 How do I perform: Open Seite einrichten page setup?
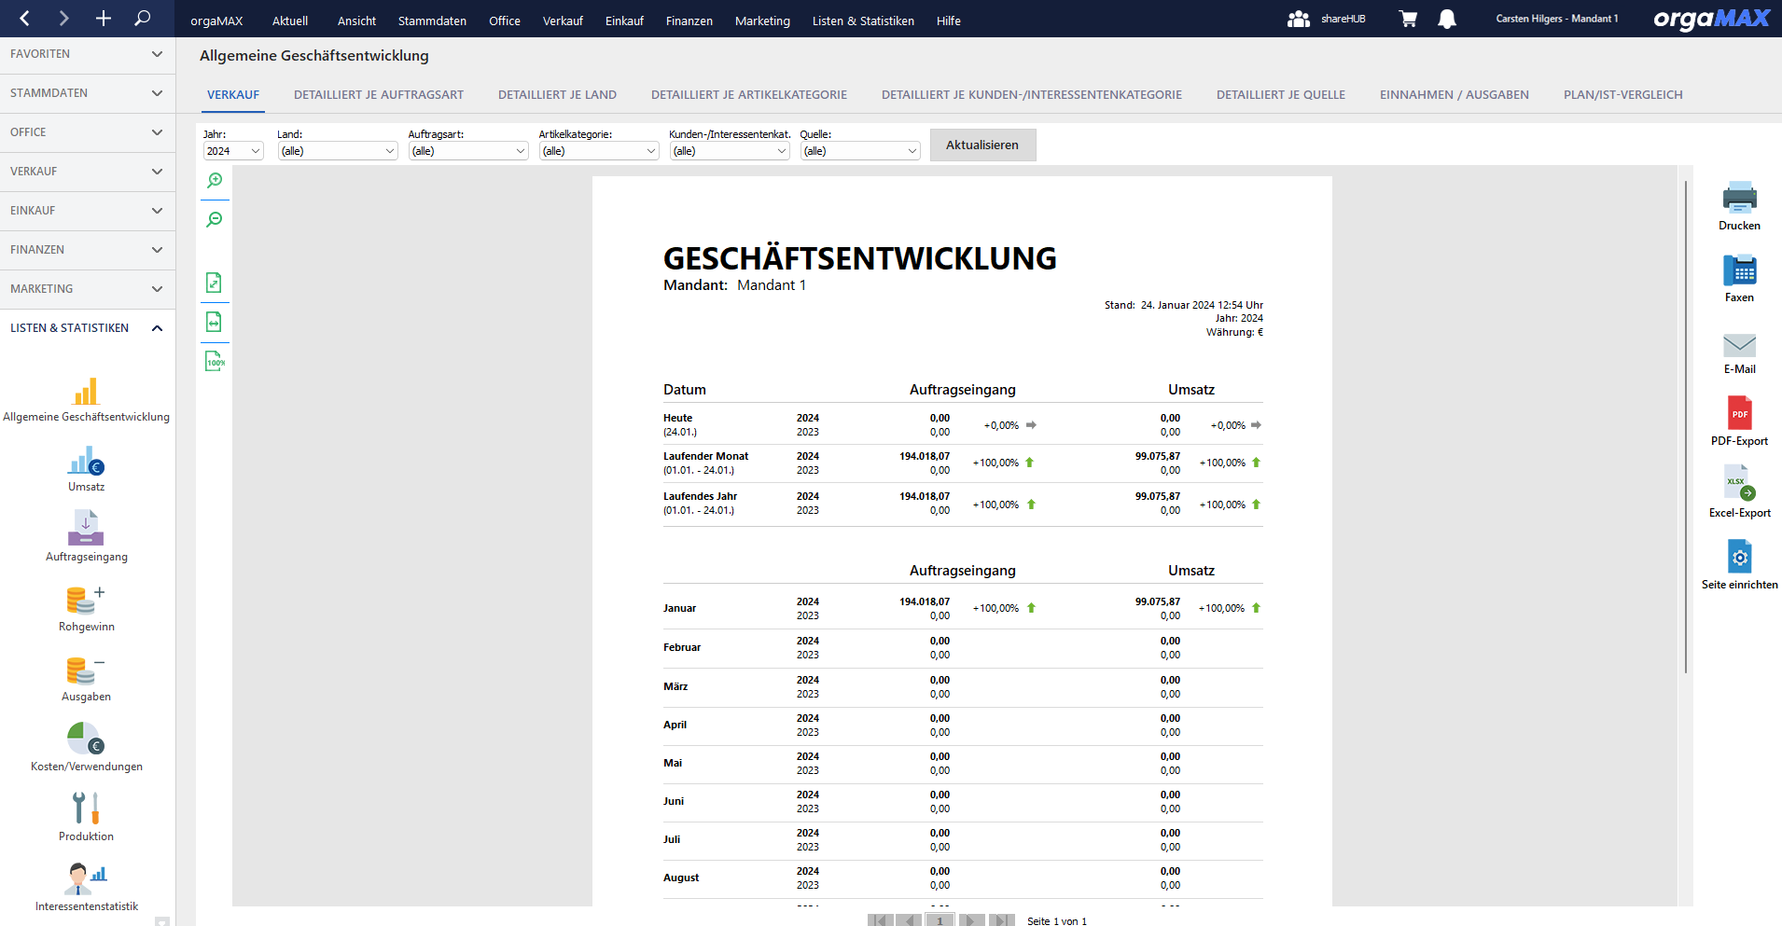pyautogui.click(x=1739, y=557)
